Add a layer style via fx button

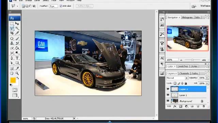(175, 107)
